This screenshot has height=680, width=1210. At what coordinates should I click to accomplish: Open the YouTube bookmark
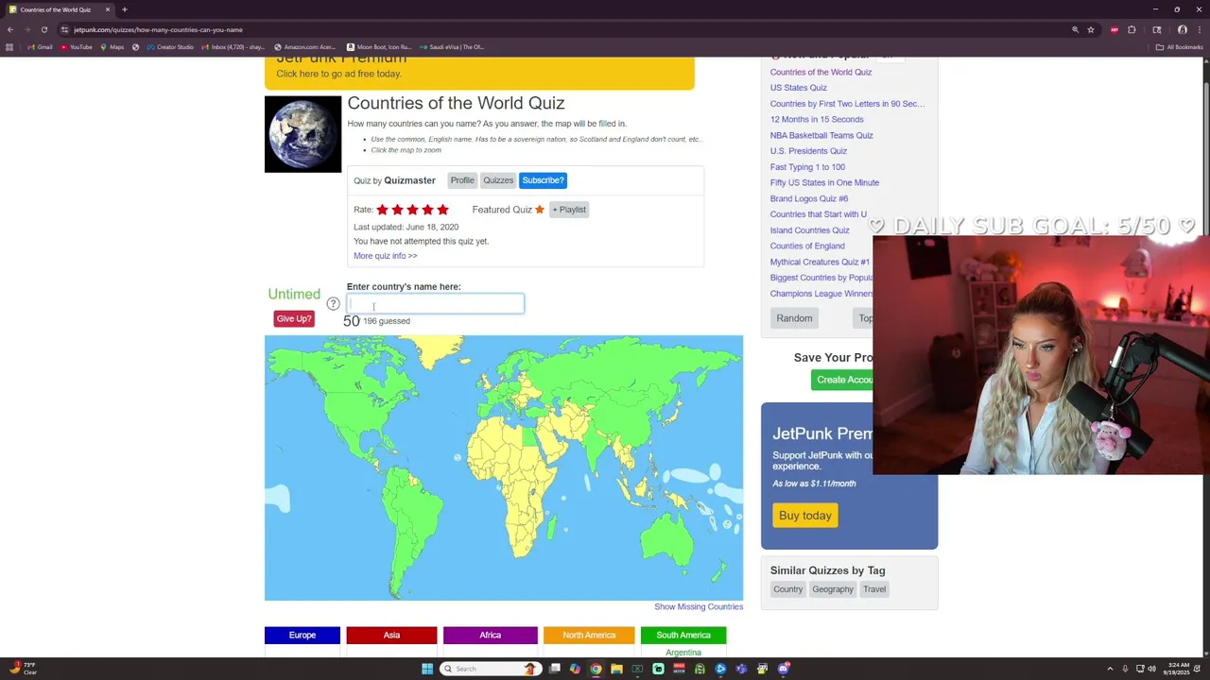[x=78, y=47]
